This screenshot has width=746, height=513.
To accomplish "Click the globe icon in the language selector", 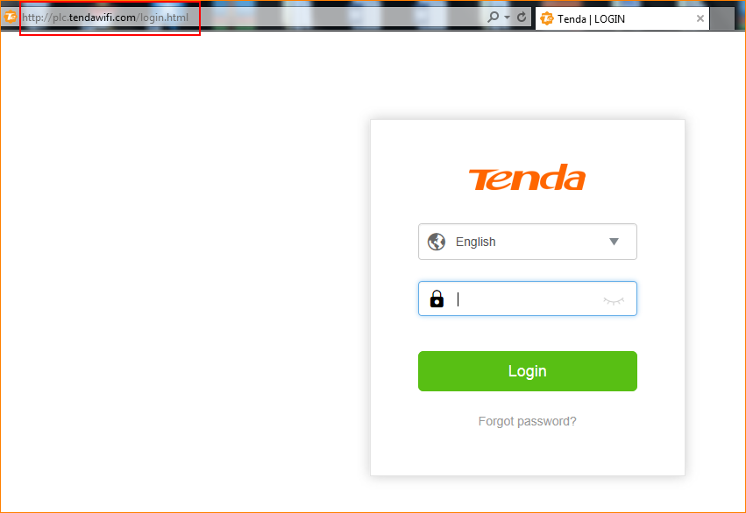I will point(437,242).
